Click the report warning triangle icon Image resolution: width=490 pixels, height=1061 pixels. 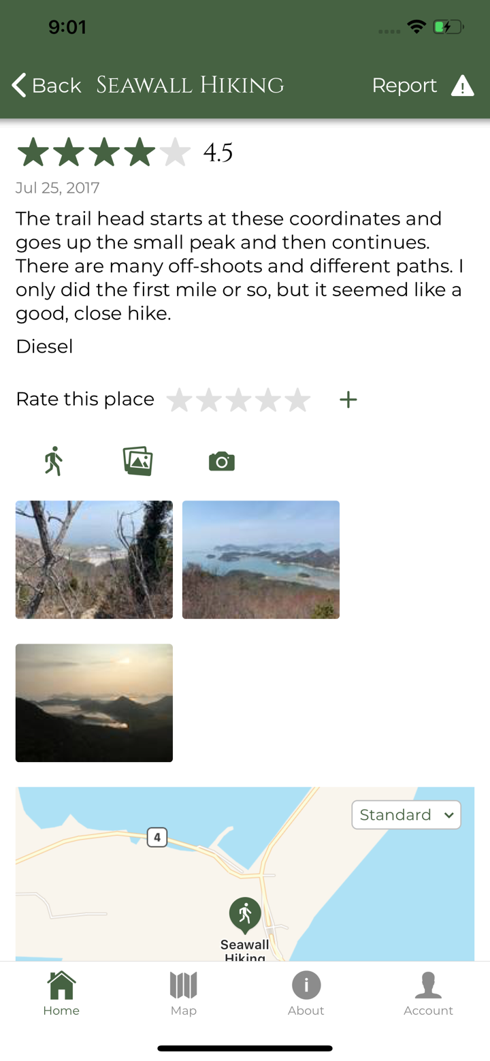point(462,86)
